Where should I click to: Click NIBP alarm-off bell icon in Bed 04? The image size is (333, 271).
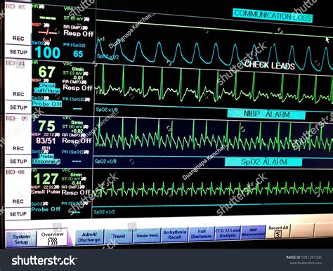[x=46, y=81]
